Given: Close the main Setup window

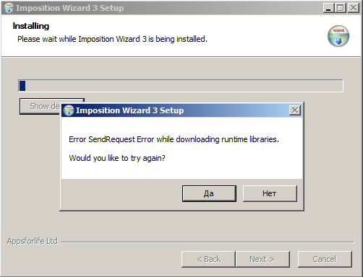Looking at the screenshot, I should pos(354,8).
